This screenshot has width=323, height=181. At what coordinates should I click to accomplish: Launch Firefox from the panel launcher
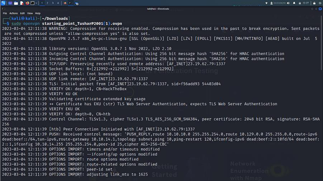[27, 3]
